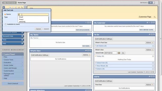Viewport: 162px width, 91px height.
Task: Click the This Week row options icon
Action: (153, 66)
